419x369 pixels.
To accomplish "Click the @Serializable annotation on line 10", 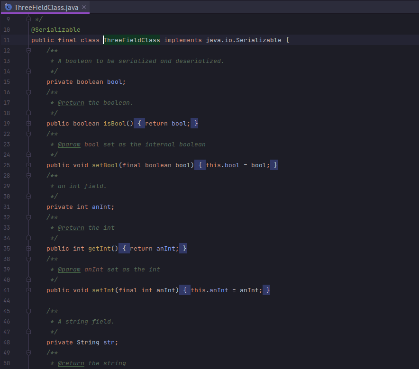I will 56,29.
